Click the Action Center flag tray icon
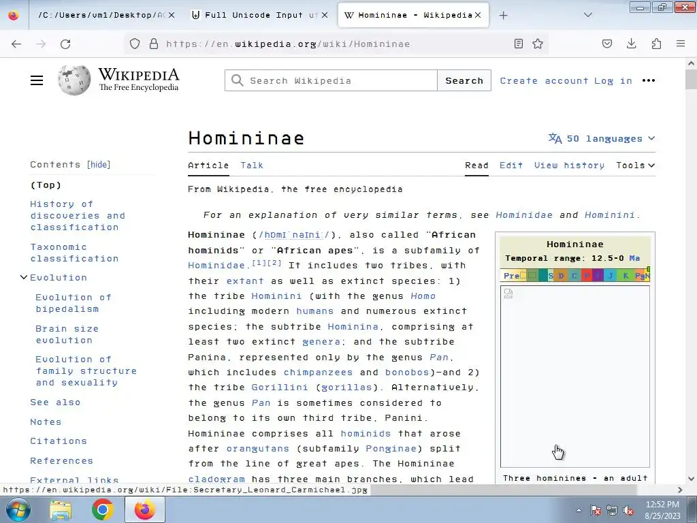This screenshot has height=523, width=697. (x=596, y=511)
